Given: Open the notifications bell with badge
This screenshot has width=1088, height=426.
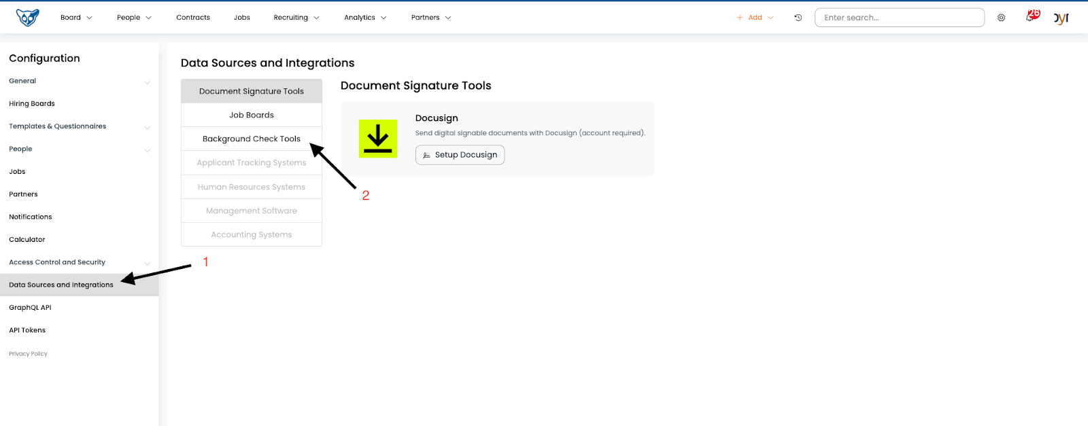Looking at the screenshot, I should pyautogui.click(x=1032, y=16).
